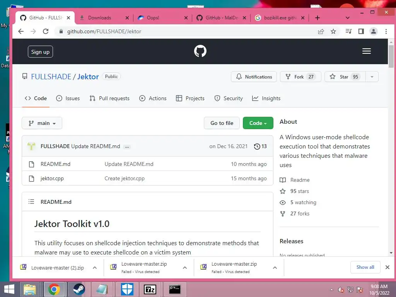Star the Jektor repository

(x=345, y=77)
